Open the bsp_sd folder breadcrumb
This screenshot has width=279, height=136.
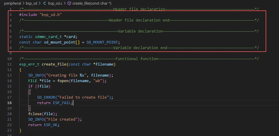pyautogui.click(x=31, y=3)
